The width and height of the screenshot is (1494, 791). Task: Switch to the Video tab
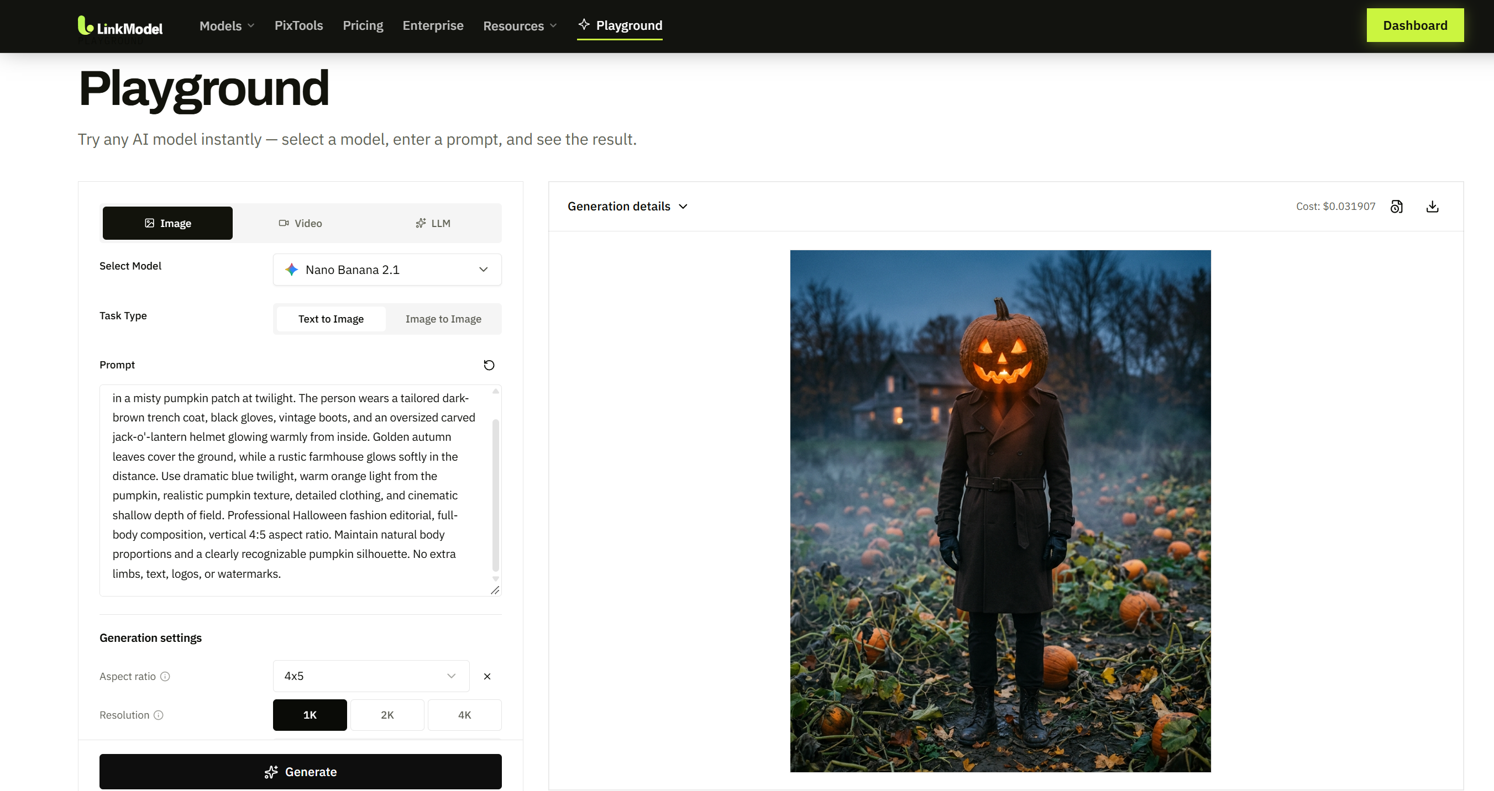tap(300, 223)
